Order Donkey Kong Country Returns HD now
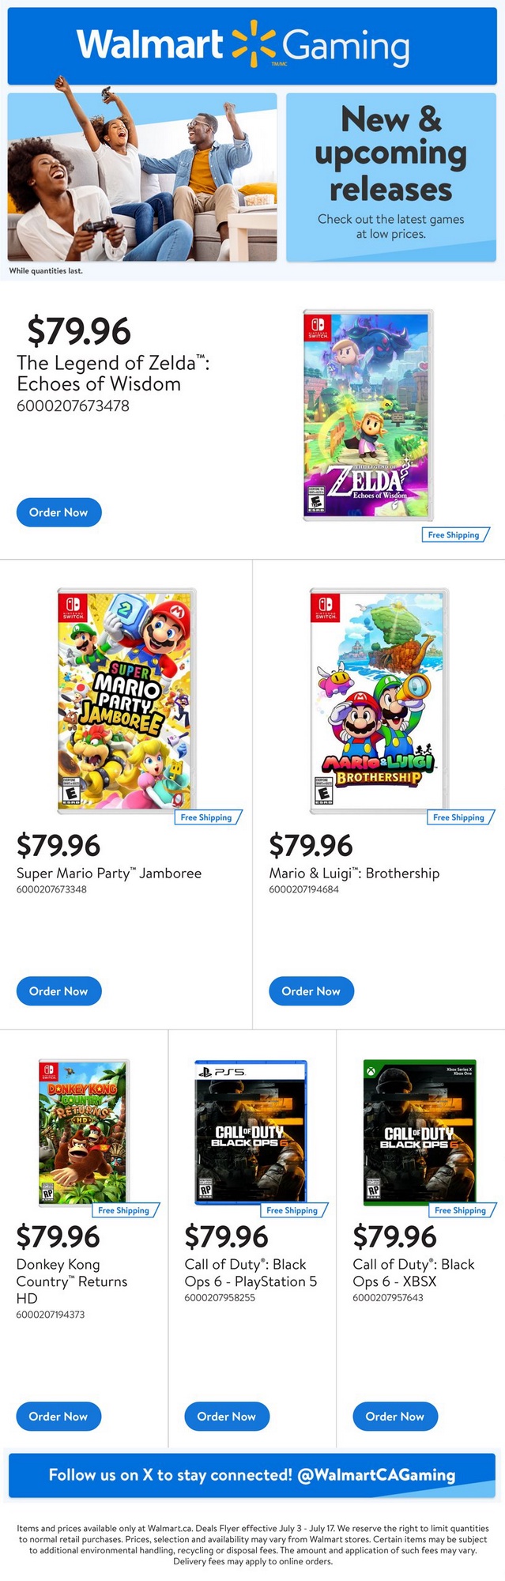505x1581 pixels. click(58, 1416)
